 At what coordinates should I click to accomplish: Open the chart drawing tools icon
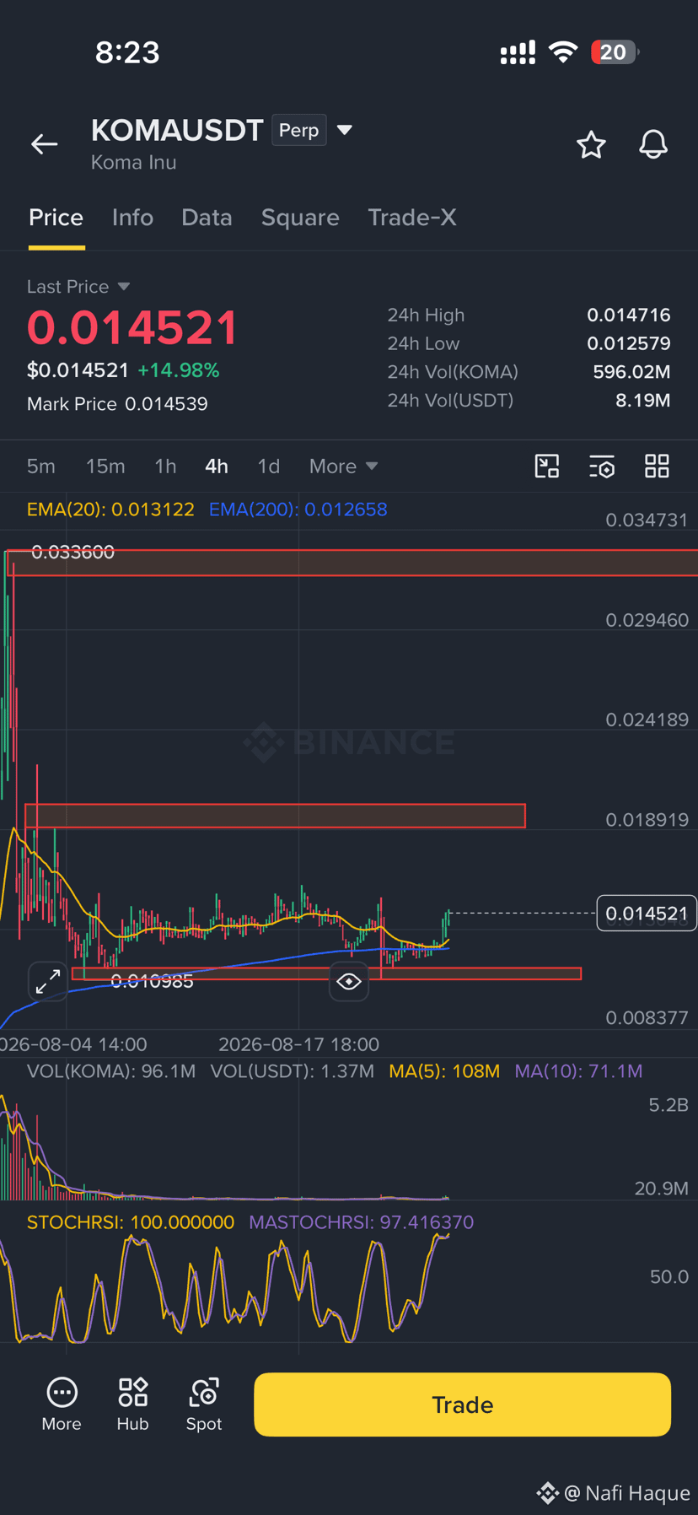click(x=547, y=466)
